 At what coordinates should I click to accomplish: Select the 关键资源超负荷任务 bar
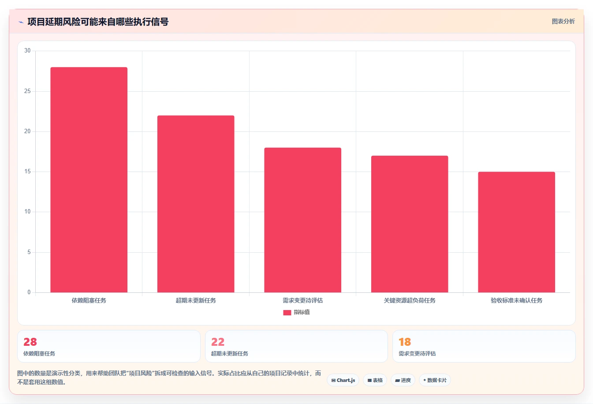tap(410, 224)
